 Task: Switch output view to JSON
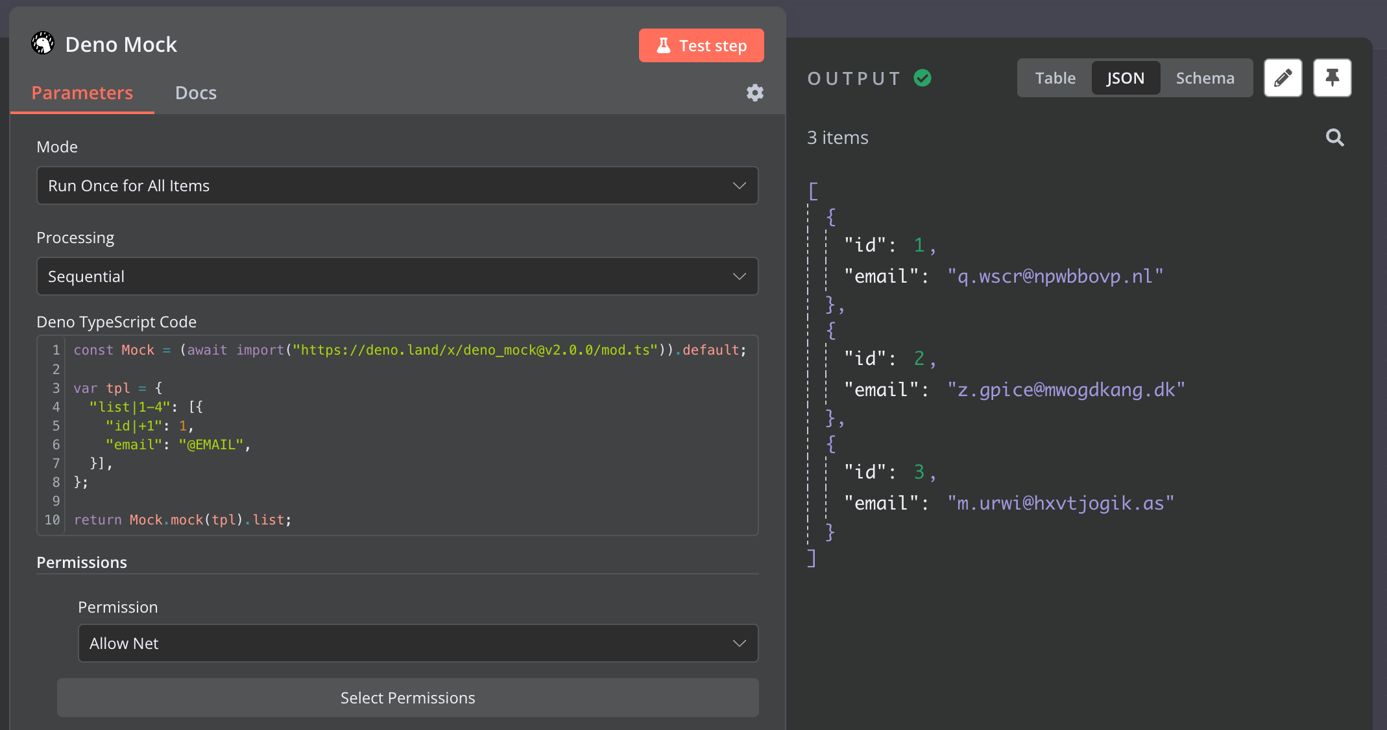click(1125, 78)
